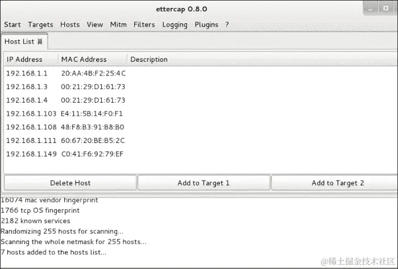This screenshot has width=398, height=269.
Task: Select host row 192.168.1.108
Action: click(x=201, y=127)
